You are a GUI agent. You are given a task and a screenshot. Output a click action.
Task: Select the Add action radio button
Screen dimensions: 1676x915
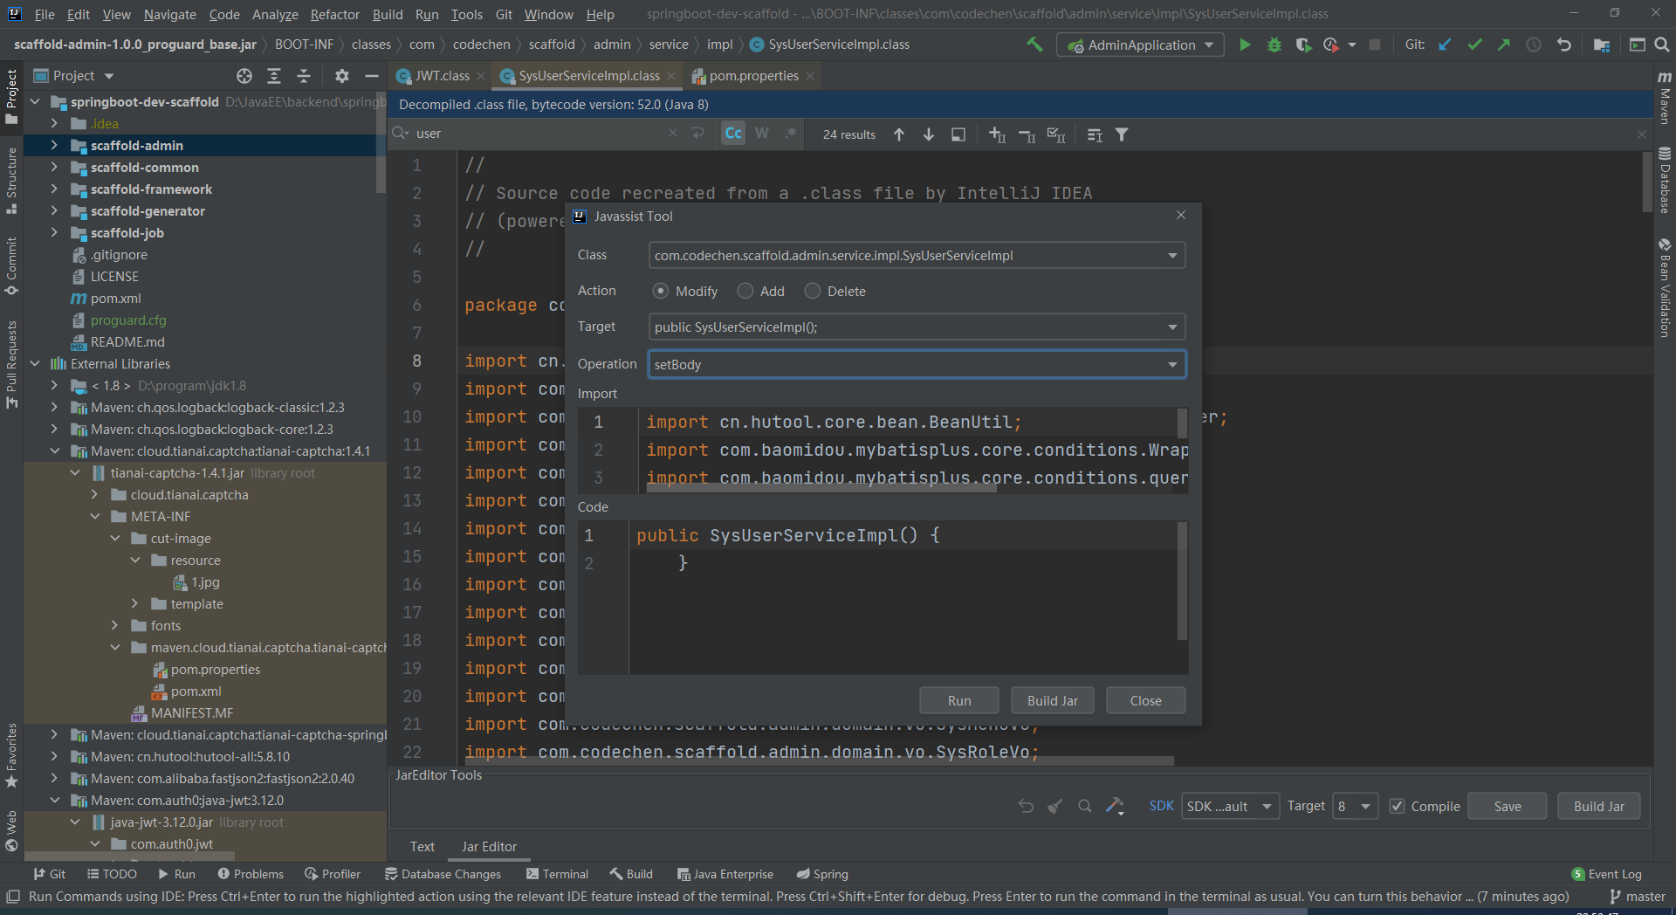745,291
